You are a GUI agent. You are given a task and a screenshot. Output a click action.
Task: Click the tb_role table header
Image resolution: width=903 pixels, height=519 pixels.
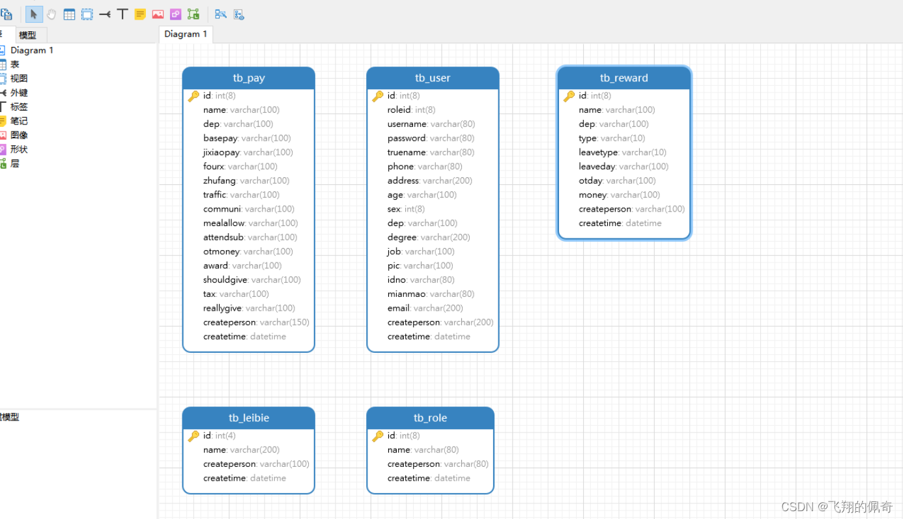[x=431, y=418]
